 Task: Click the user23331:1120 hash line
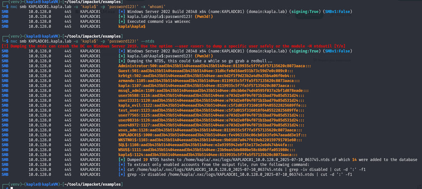(211, 101)
